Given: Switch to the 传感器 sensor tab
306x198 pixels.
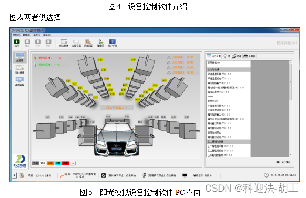Looking at the screenshot, I should [x=250, y=56].
